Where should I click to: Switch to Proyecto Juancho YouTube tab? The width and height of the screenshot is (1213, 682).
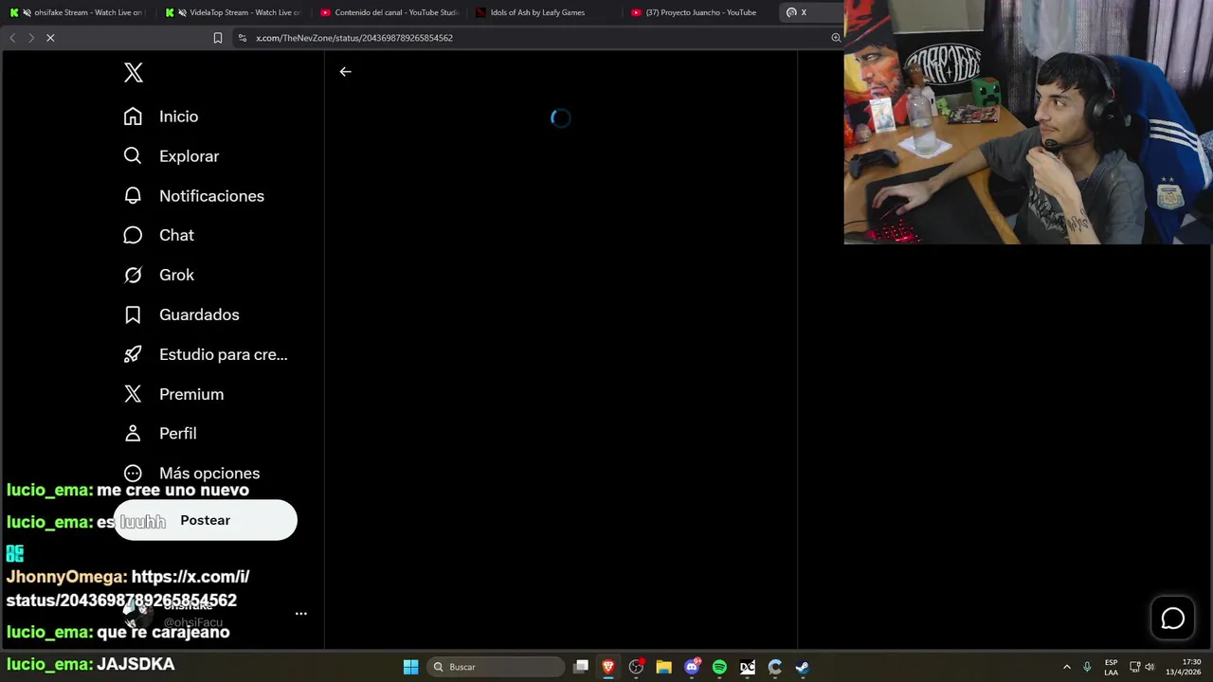699,12
